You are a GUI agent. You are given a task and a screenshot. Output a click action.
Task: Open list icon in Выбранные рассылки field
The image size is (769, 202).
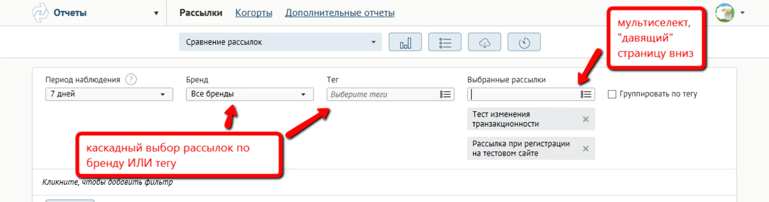pos(586,94)
